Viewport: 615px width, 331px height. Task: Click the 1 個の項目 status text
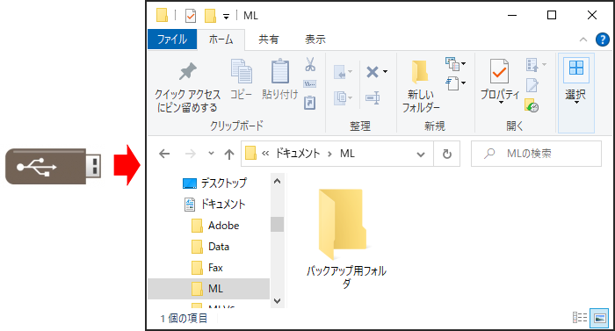coord(184,318)
